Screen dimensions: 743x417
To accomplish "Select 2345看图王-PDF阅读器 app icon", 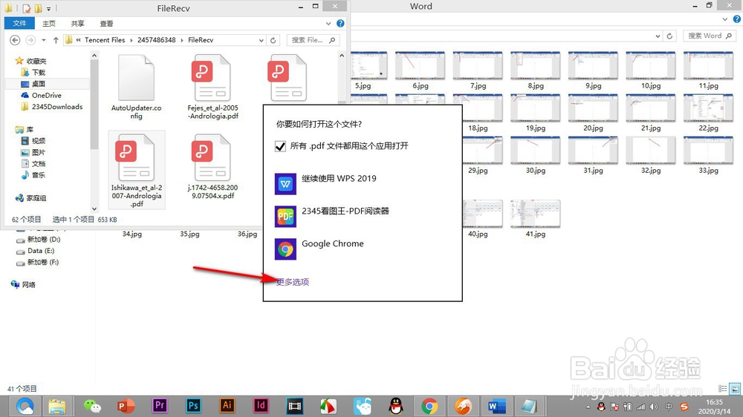I will pyautogui.click(x=285, y=217).
